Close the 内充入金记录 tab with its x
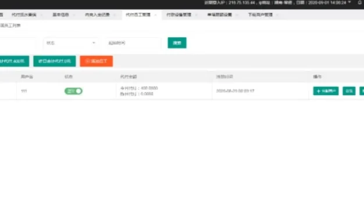 115,15
